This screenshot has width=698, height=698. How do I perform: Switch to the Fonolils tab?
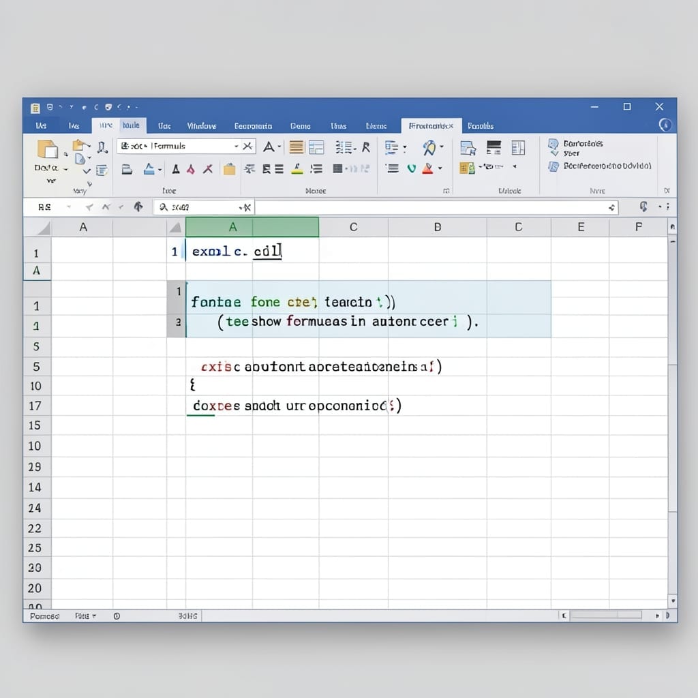[x=481, y=126]
